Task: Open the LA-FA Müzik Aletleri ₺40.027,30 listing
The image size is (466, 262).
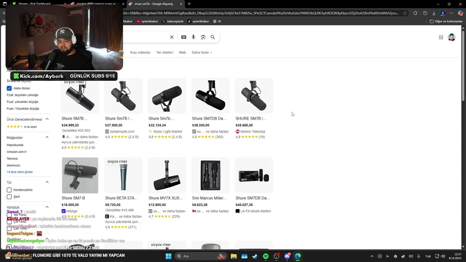Action: click(x=254, y=185)
